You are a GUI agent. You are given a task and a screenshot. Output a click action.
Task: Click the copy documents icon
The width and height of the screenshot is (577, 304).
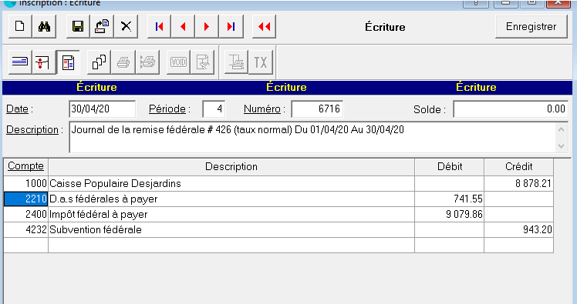point(99,62)
